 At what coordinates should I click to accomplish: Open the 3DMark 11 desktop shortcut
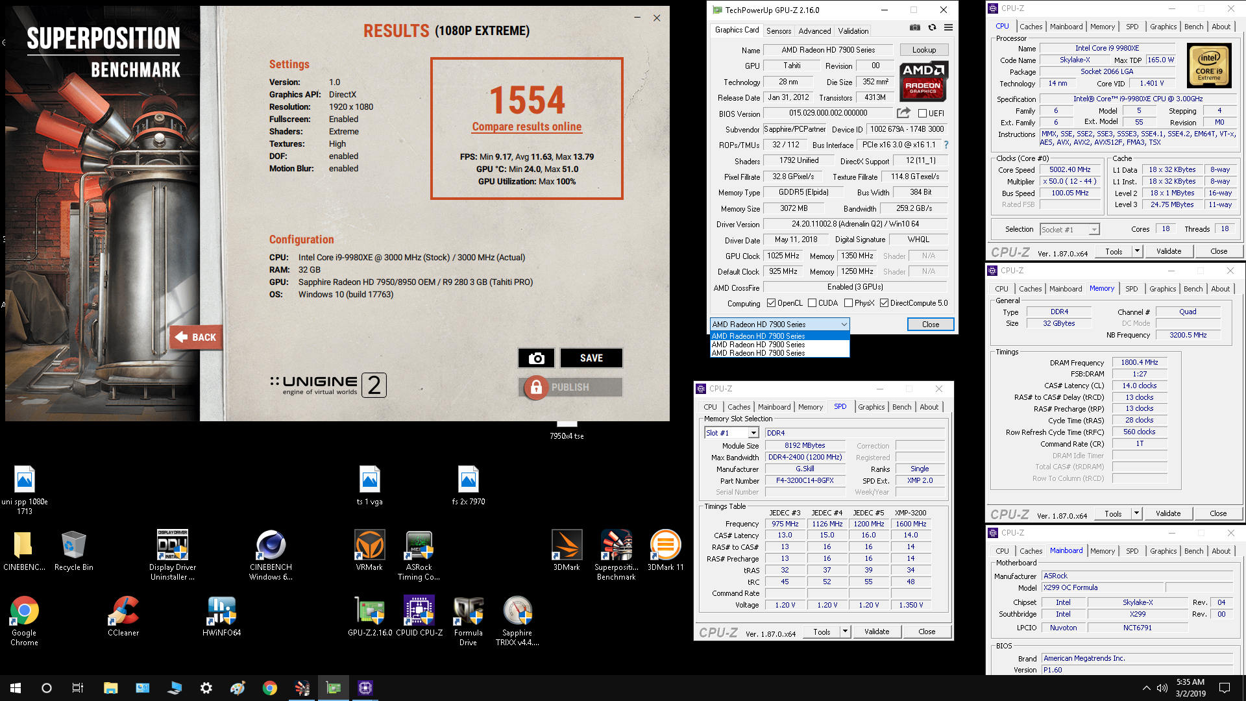(x=666, y=550)
